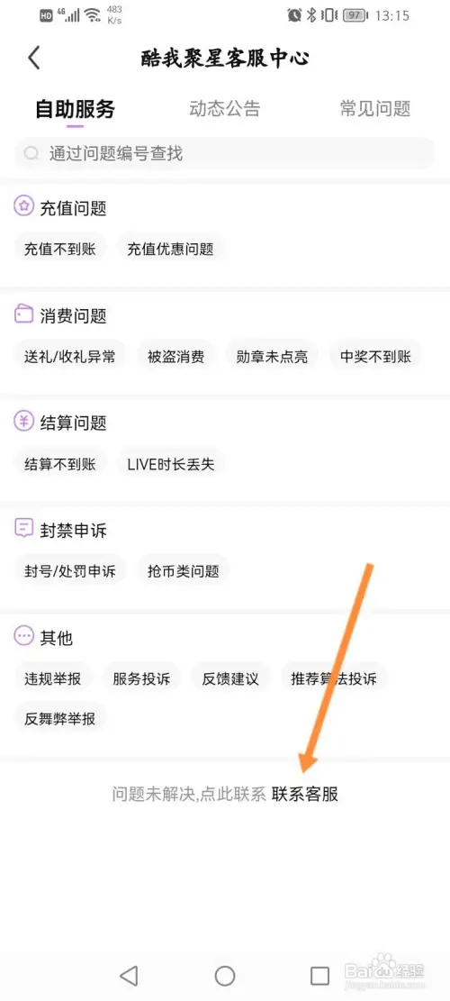Choose the LIVE时长丢失 option

click(171, 464)
